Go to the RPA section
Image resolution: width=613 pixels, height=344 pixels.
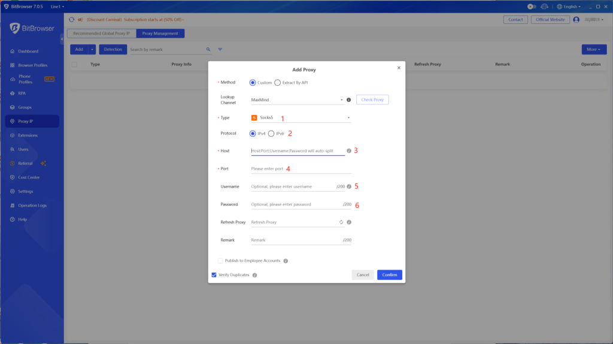pyautogui.click(x=22, y=93)
